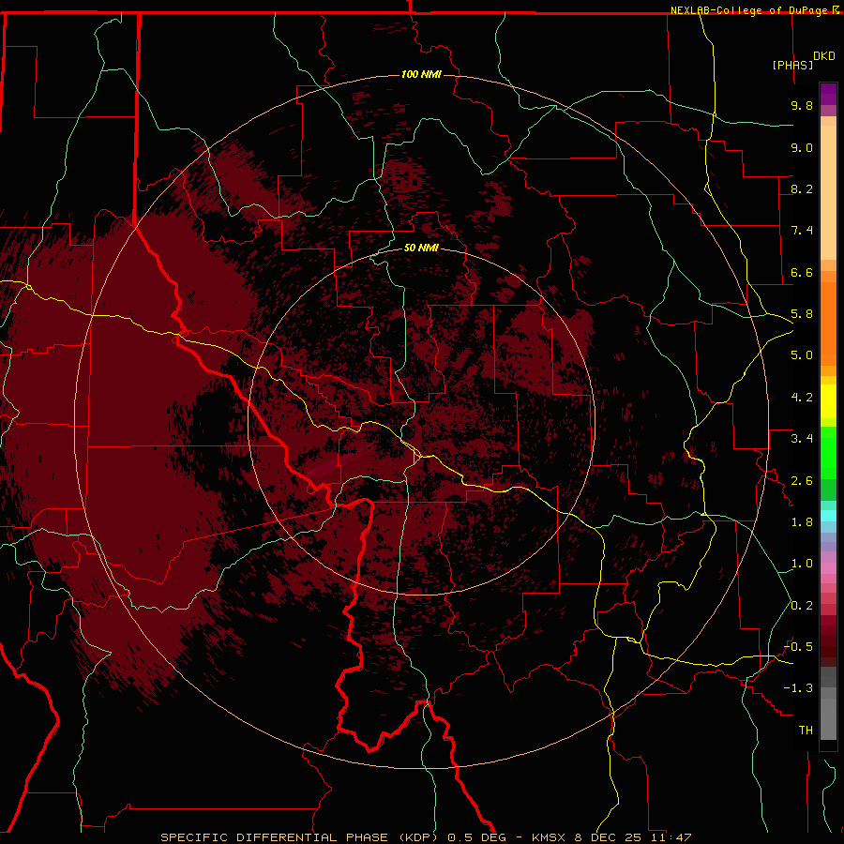Click the 5.8 scale value

pos(802,314)
